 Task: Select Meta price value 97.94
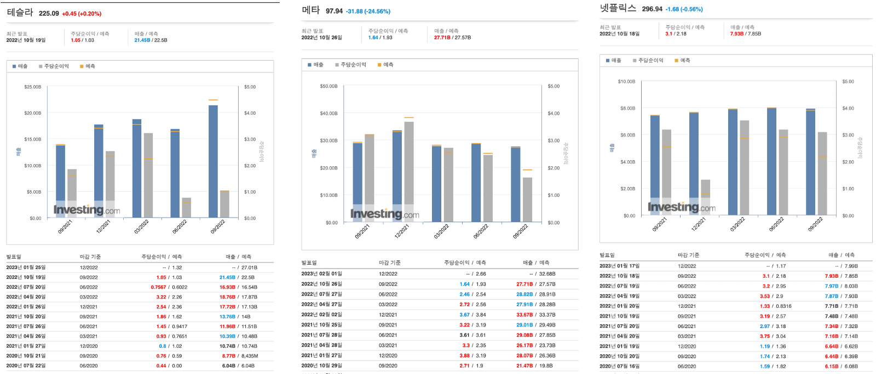tap(334, 11)
